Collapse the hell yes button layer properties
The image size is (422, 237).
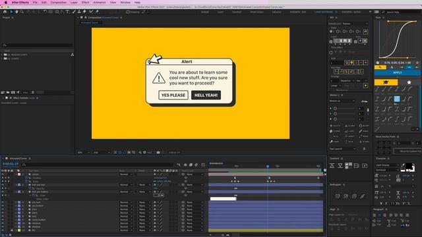click(x=16, y=192)
